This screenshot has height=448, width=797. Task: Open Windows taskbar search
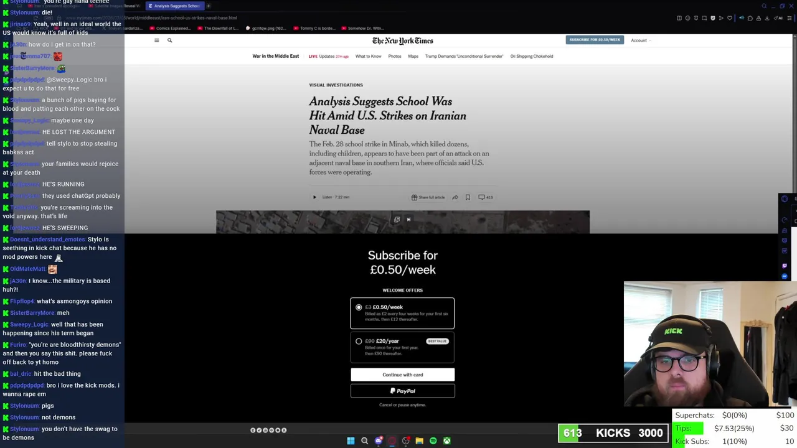(x=364, y=441)
